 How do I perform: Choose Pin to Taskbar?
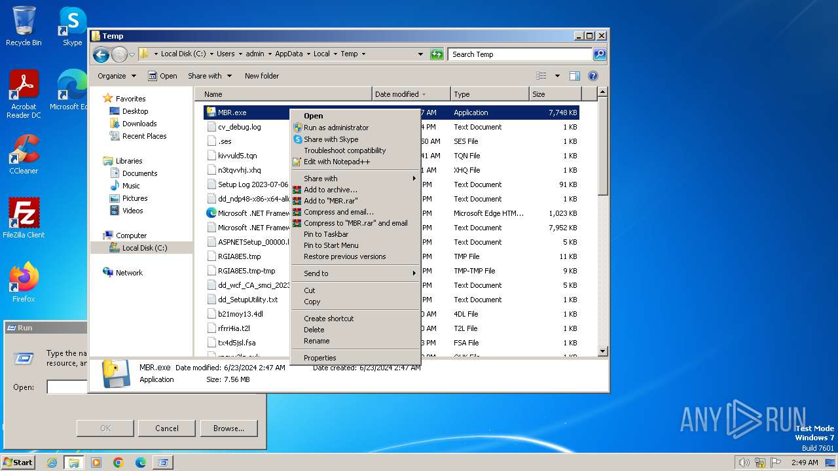point(355,234)
